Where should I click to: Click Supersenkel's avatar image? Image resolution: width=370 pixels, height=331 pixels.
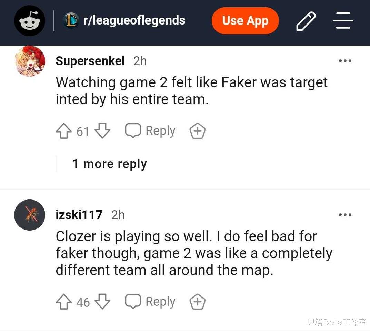point(29,61)
